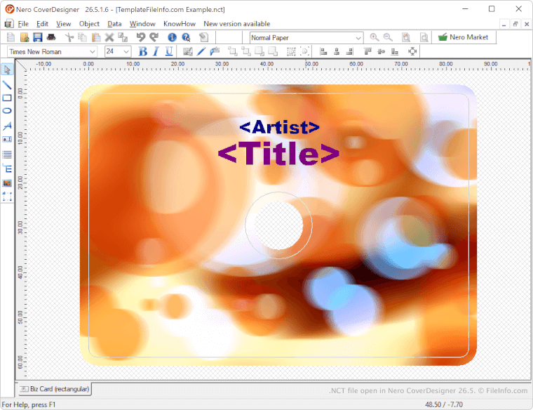533x410 pixels.
Task: Click the Nero Market button
Action: coord(463,37)
